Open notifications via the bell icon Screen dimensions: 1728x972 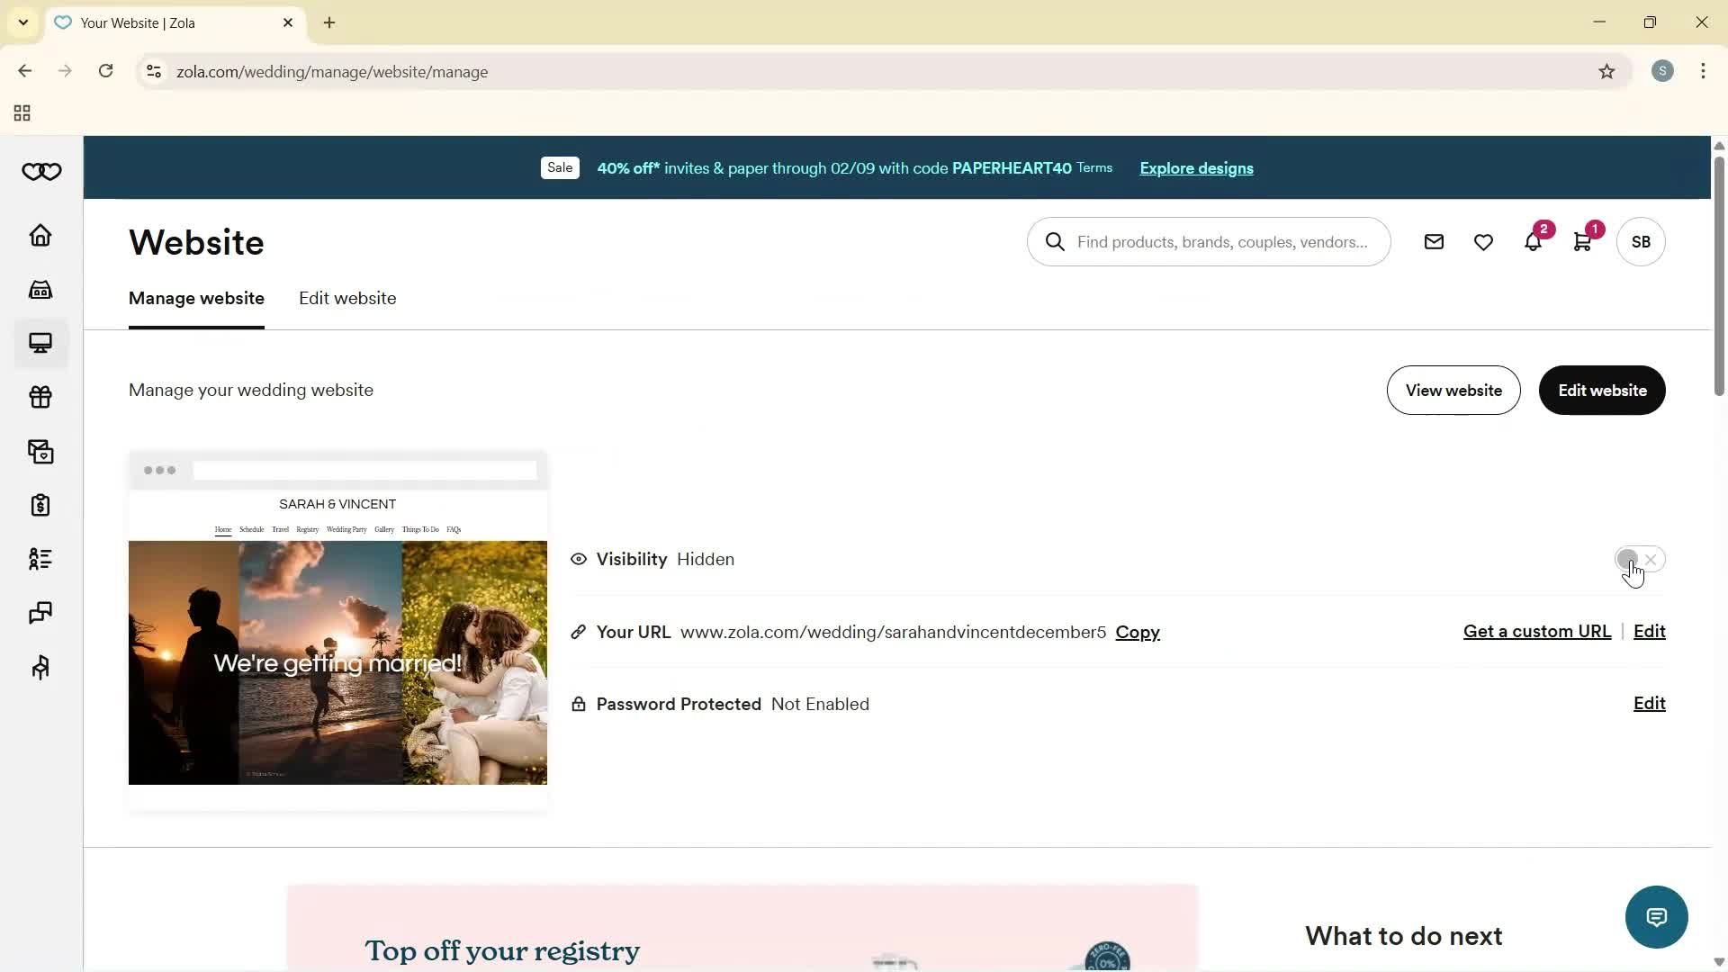pyautogui.click(x=1533, y=241)
